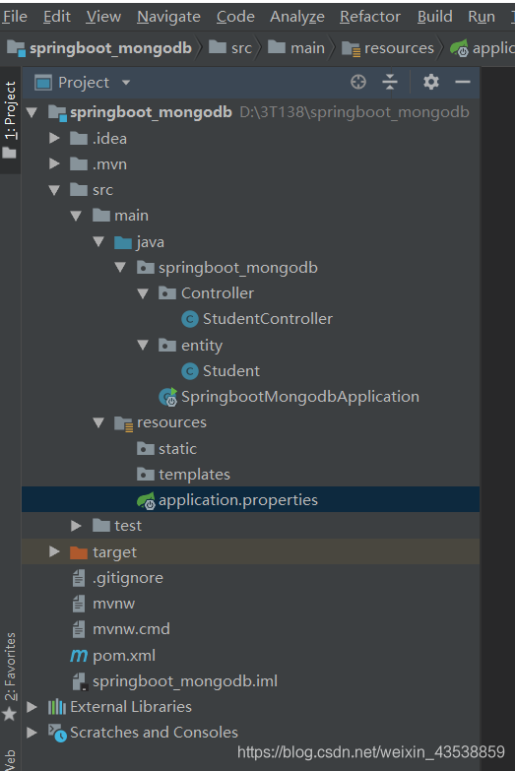Click the Scratches and Consoles icon
Screen dimensions: 515x771
tap(57, 733)
